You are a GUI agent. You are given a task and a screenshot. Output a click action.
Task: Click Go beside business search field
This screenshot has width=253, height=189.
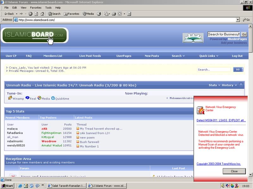click(244, 34)
